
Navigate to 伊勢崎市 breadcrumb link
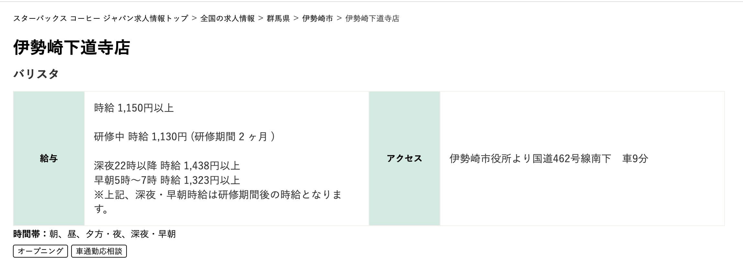tap(317, 18)
